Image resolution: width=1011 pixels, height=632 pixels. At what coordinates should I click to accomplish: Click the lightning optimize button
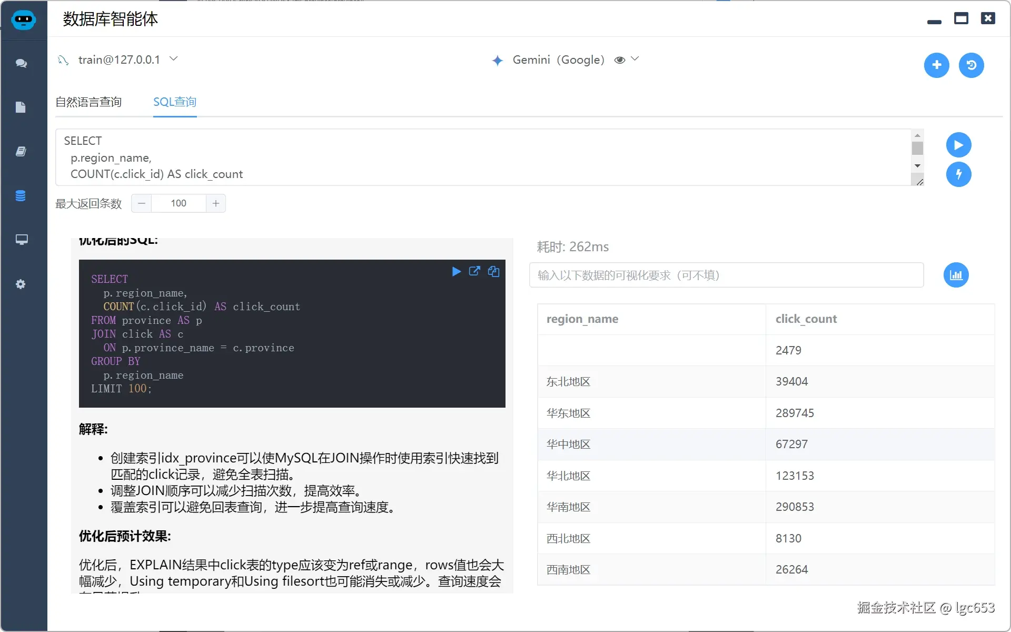pyautogui.click(x=959, y=174)
